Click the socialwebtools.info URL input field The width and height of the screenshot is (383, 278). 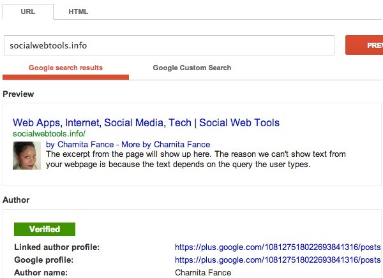(x=169, y=46)
